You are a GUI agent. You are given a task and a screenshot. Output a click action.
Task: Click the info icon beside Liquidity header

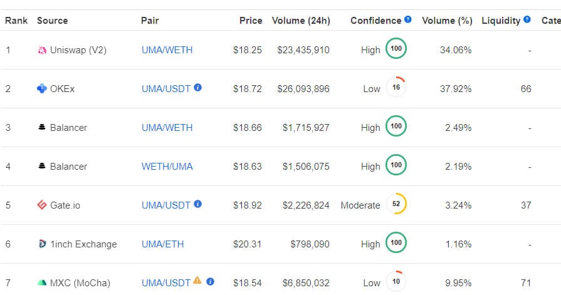(x=527, y=19)
